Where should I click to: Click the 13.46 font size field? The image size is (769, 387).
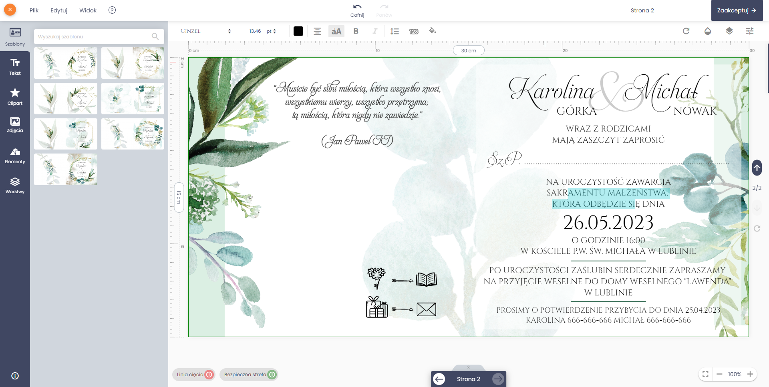pos(255,31)
